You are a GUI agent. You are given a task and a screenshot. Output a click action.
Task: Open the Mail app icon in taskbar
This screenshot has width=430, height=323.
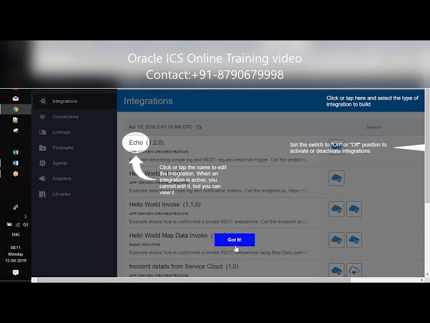click(x=15, y=98)
